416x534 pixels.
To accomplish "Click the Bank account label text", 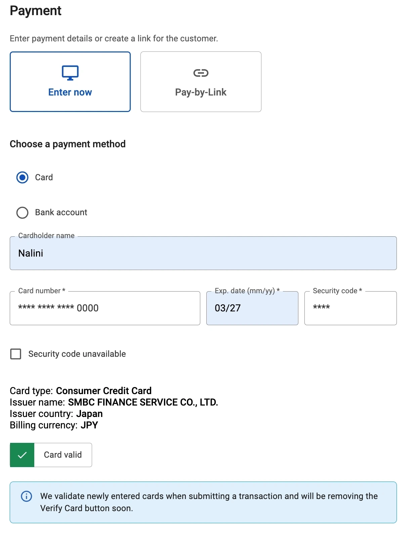I will (x=61, y=213).
